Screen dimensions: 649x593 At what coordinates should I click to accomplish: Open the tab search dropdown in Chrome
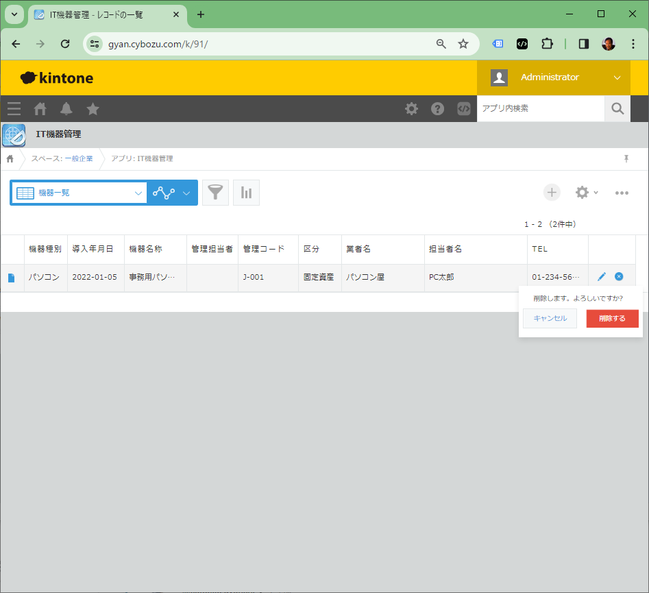14,14
